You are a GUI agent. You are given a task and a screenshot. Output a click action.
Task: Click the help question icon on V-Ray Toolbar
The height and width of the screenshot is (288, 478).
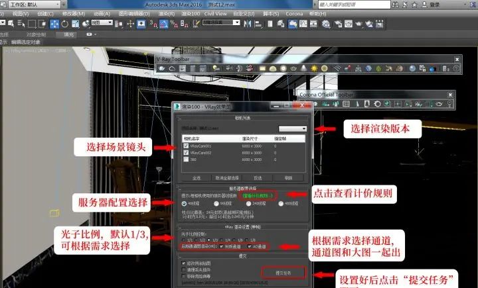pos(456,68)
